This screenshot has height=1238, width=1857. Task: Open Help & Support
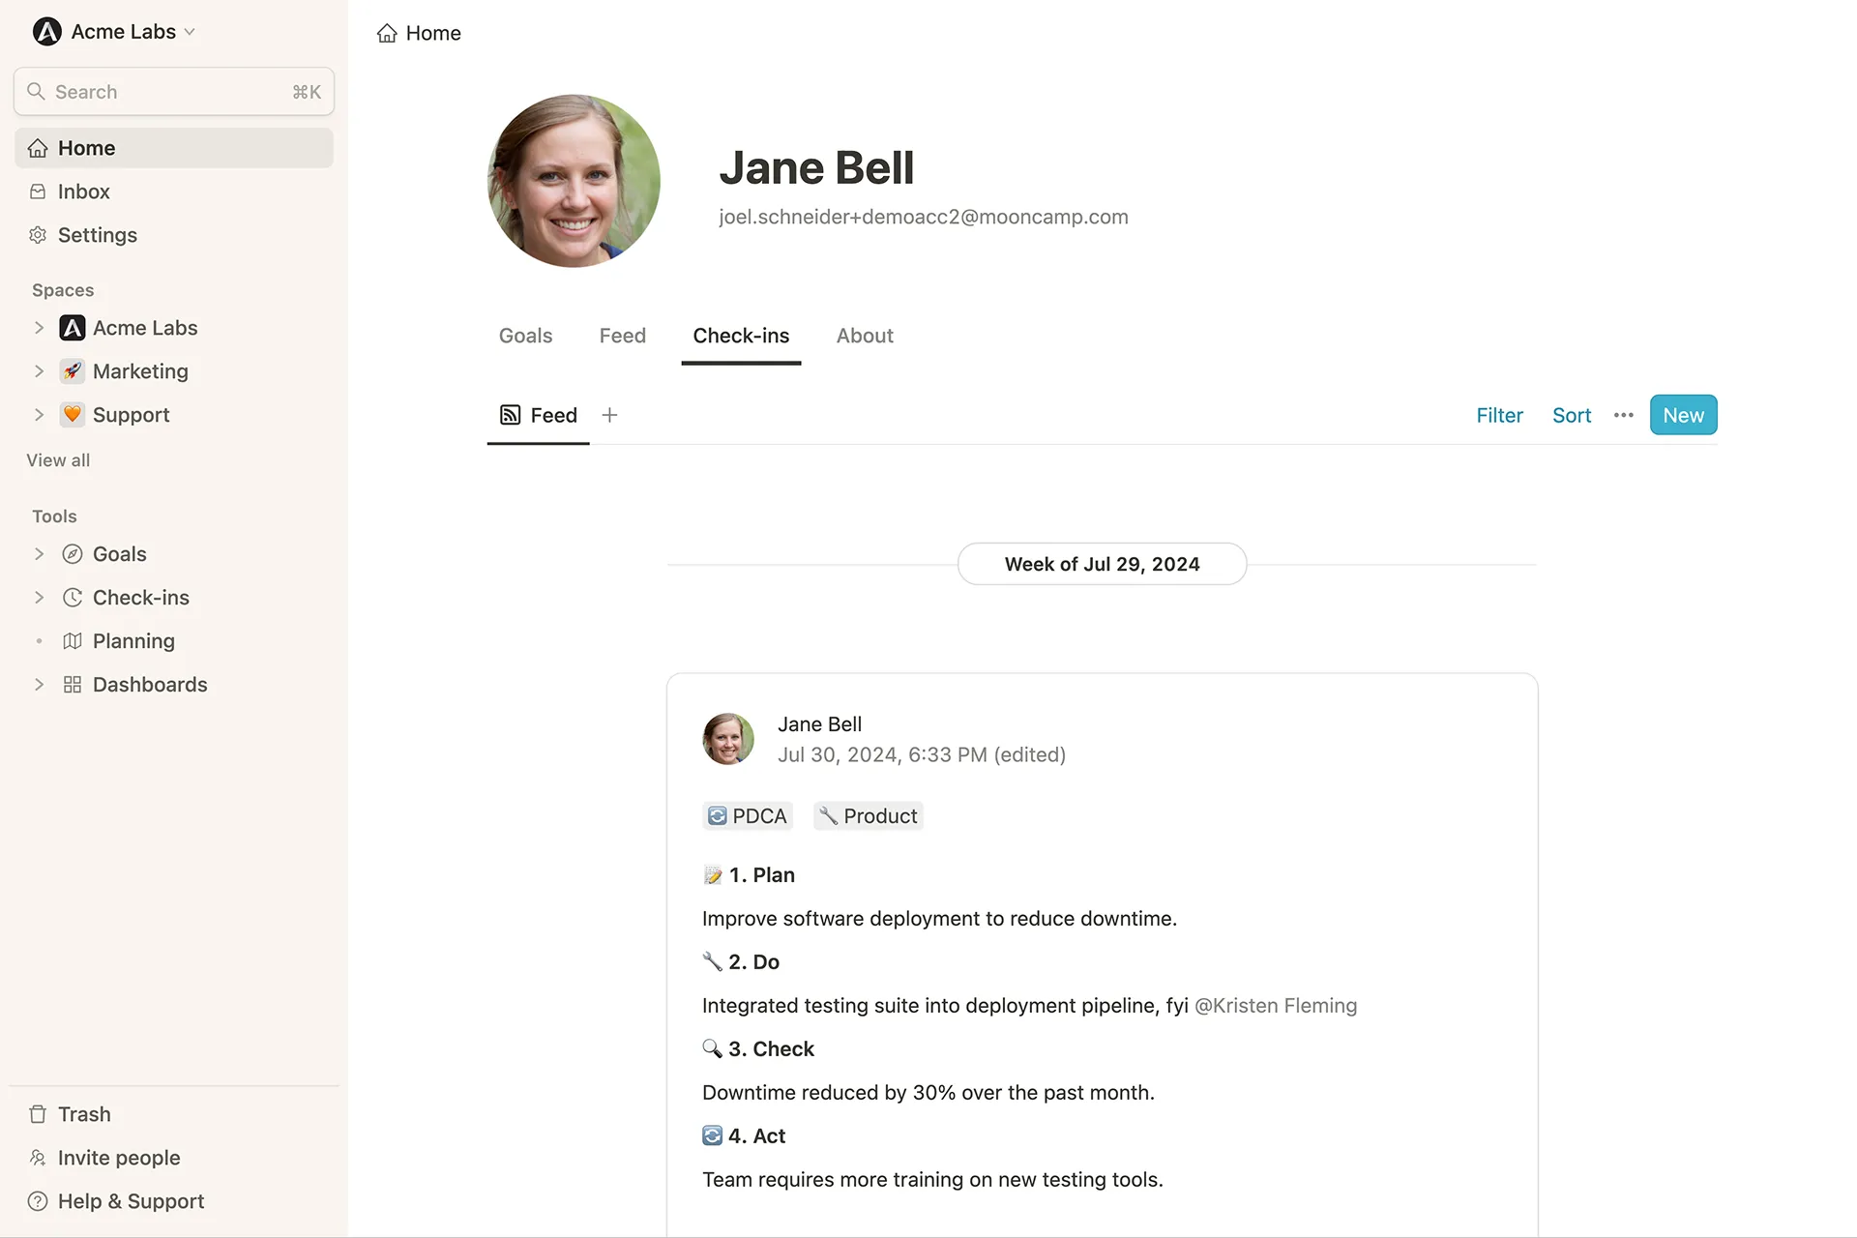[x=131, y=1201]
